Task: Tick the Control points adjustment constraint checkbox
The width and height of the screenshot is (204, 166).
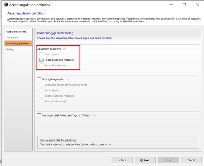Action: pos(42,54)
